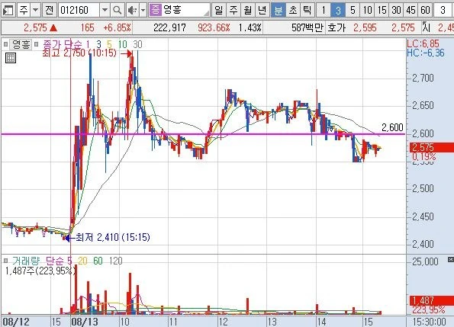Select the 30 minute interval tab
Screen dimensions: 454x327
tap(396, 11)
